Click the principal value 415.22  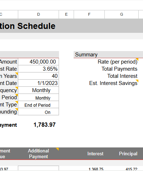point(132,169)
